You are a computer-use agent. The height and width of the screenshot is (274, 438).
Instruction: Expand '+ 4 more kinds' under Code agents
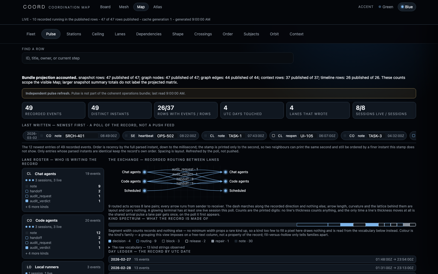(x=37, y=253)
